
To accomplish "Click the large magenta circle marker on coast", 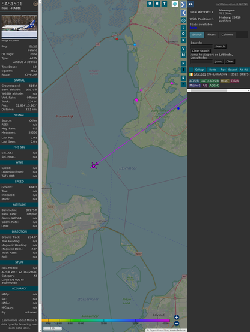I will (136, 100).
